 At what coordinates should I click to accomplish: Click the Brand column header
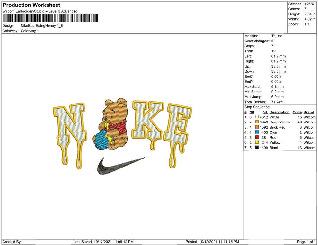coord(309,112)
